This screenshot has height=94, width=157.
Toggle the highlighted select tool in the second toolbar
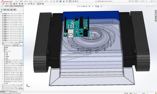click(38, 4)
